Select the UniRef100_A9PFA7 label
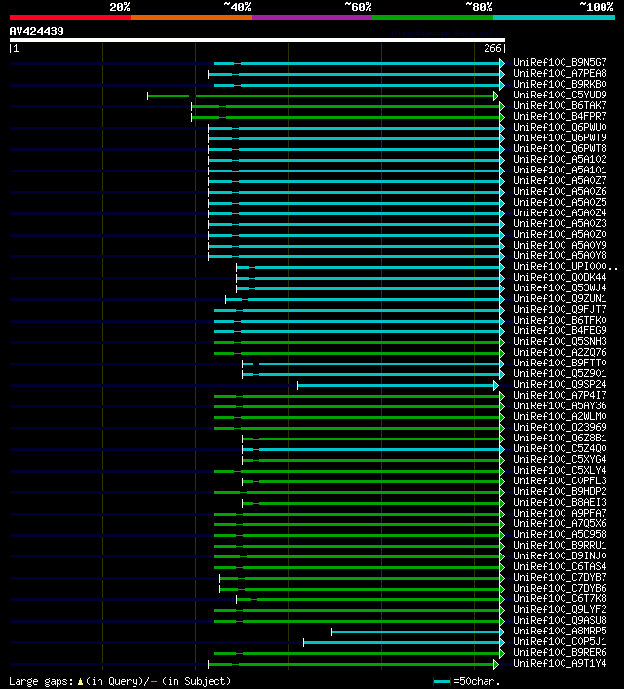This screenshot has height=689, width=624. [x=560, y=514]
